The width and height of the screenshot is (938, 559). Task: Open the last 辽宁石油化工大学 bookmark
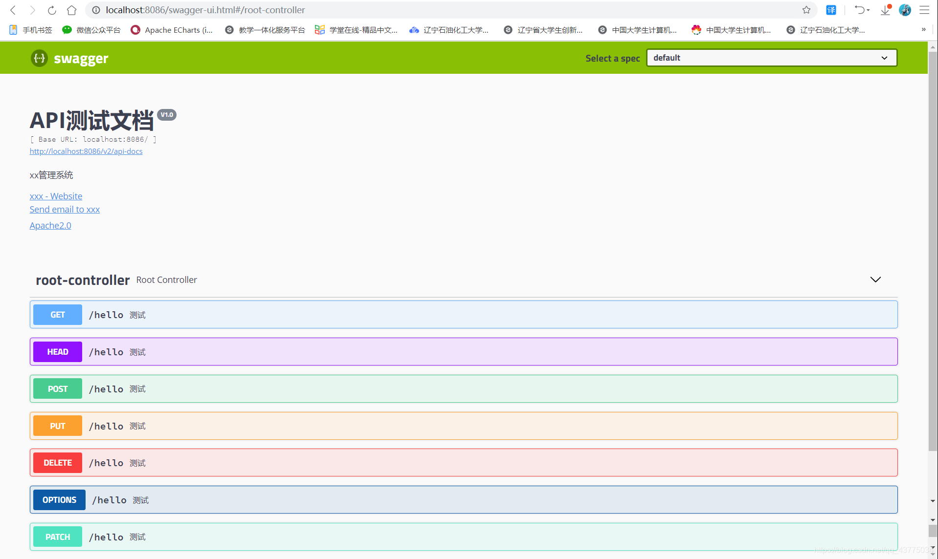[826, 30]
